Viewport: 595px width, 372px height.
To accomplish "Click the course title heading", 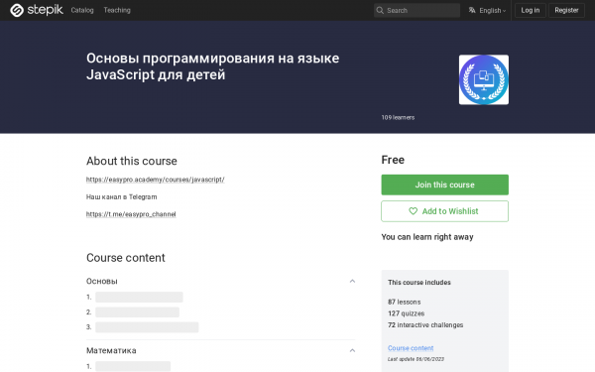I will tap(213, 66).
